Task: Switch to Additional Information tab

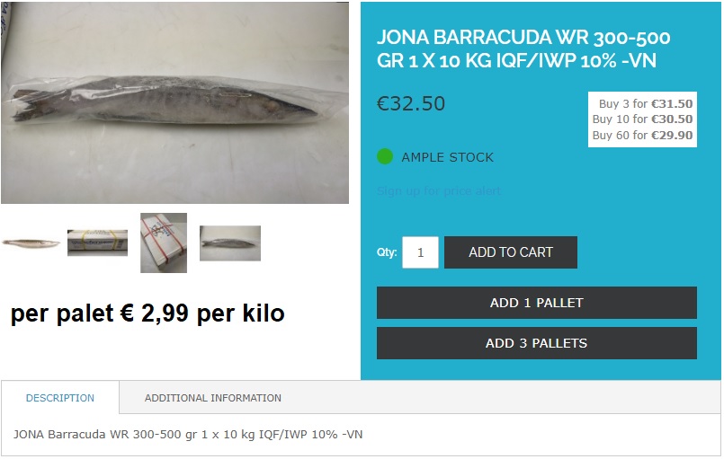Action: [x=213, y=398]
